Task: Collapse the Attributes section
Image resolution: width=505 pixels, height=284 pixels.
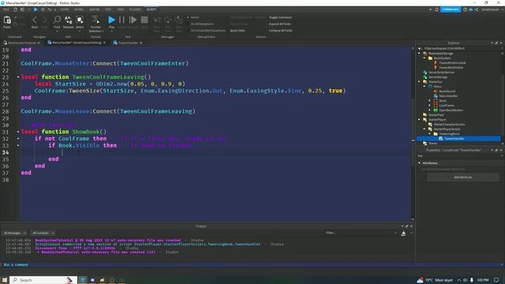Action: pyautogui.click(x=419, y=163)
